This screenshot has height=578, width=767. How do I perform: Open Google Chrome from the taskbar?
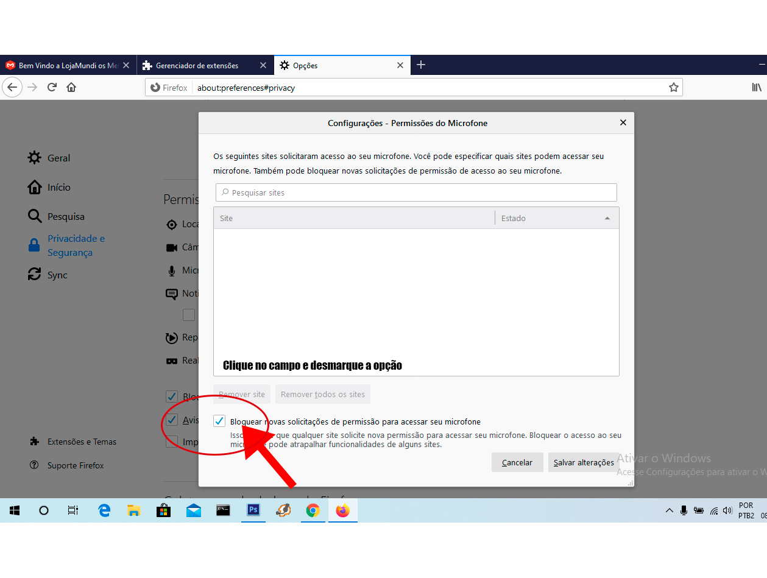[x=313, y=510]
